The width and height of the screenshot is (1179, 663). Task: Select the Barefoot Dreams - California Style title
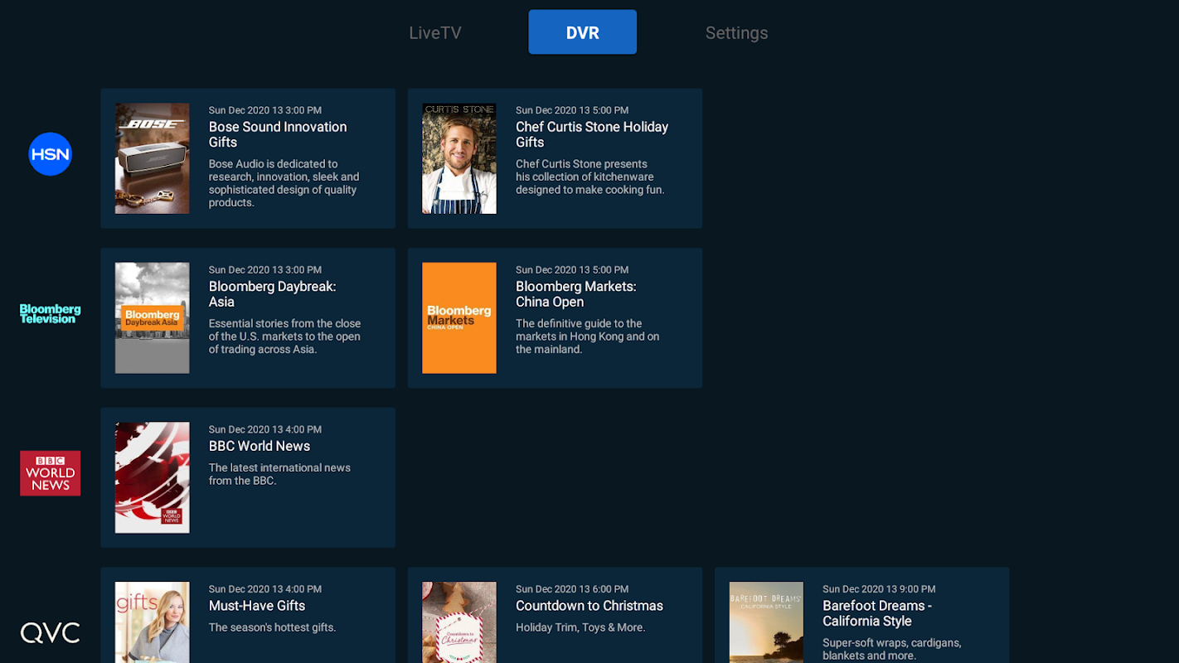click(877, 613)
